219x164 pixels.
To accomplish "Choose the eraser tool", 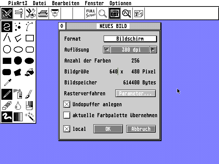I will click(x=7, y=105).
